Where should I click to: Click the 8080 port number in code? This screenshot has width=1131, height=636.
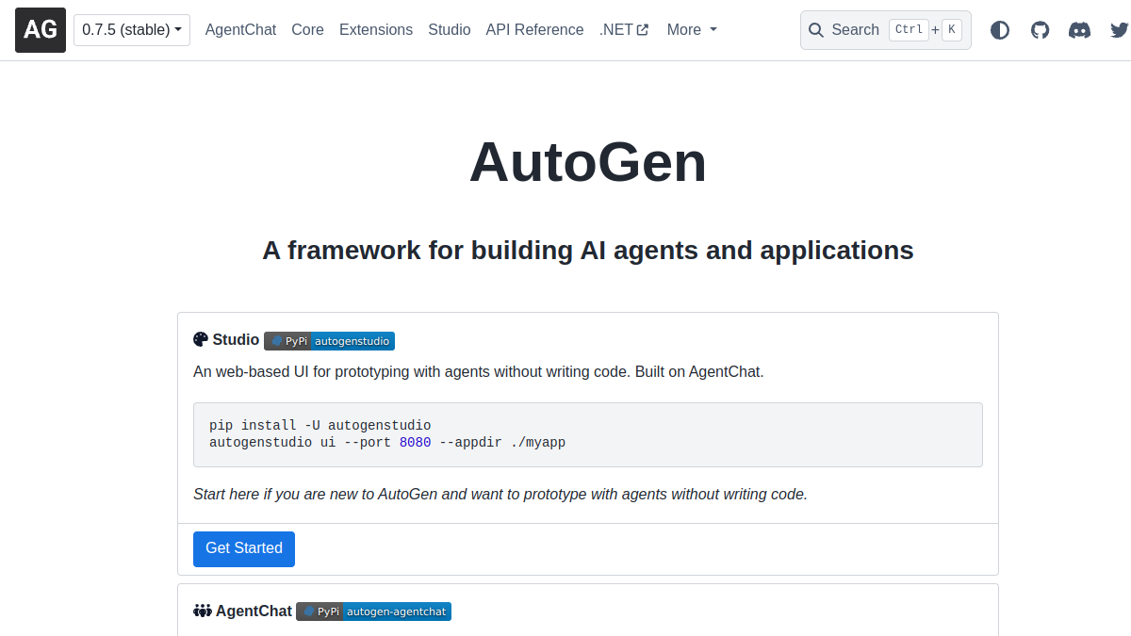pos(415,443)
